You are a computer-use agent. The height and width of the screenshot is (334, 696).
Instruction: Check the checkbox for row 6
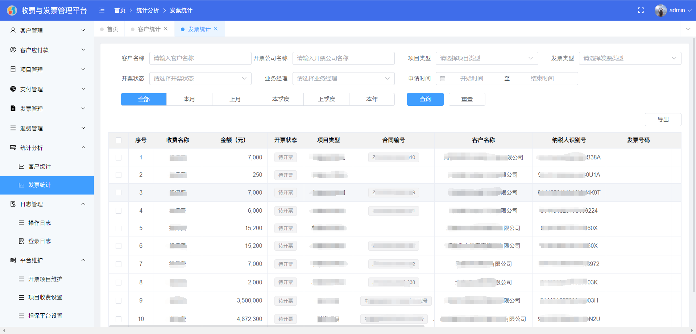coord(119,246)
